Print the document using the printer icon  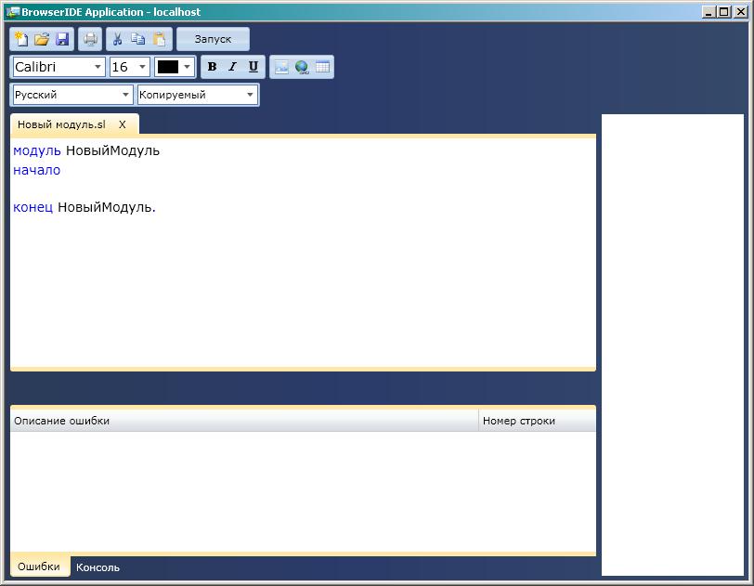pyautogui.click(x=90, y=39)
